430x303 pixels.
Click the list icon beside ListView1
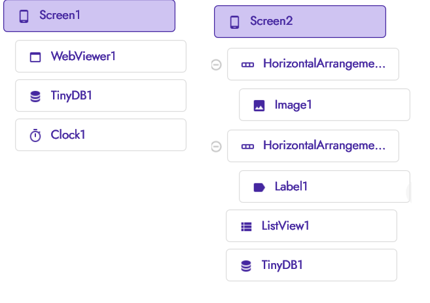246,226
